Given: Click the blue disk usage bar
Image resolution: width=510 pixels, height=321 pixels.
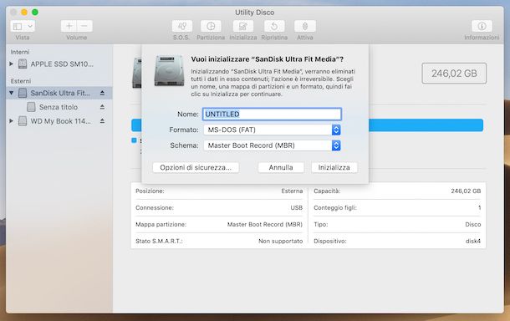Looking at the screenshot, I should tap(426, 125).
